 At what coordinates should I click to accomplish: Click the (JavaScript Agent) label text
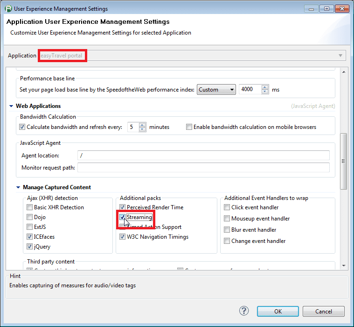click(313, 106)
